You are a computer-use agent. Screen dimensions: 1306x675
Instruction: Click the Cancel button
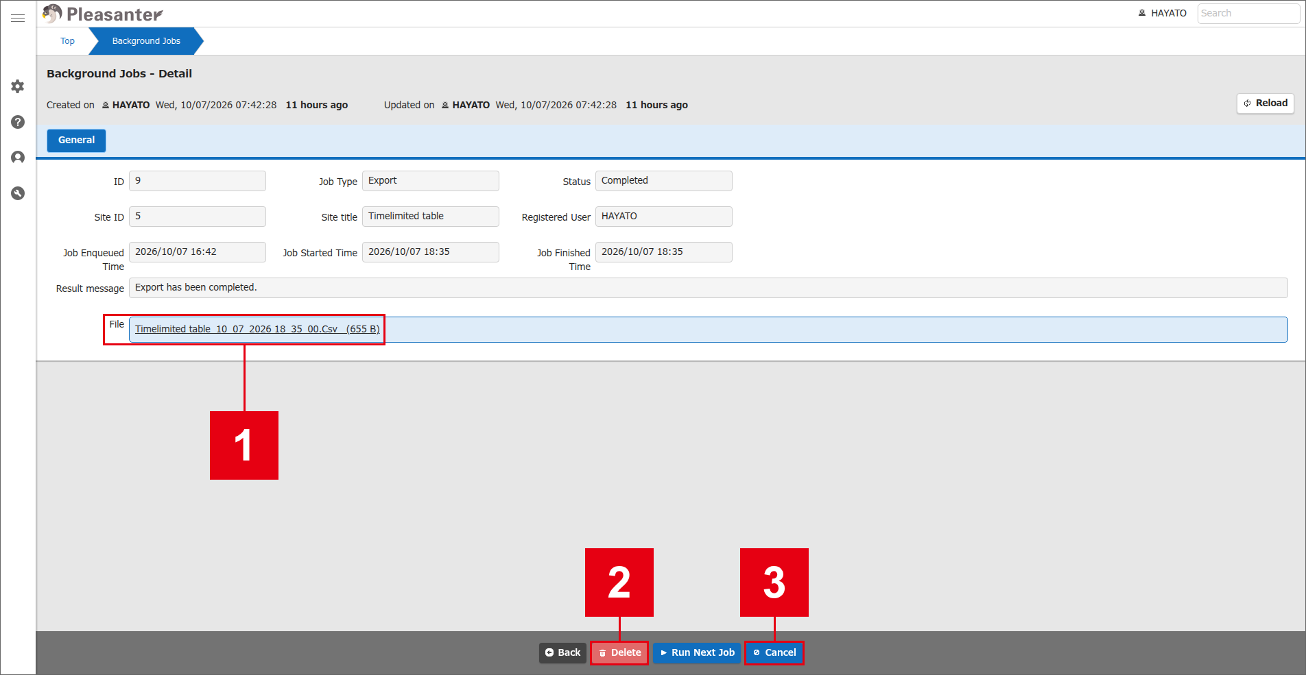[x=774, y=652]
